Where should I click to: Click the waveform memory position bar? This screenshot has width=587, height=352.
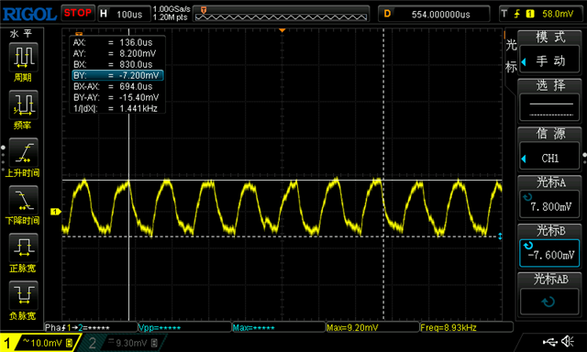pos(282,15)
